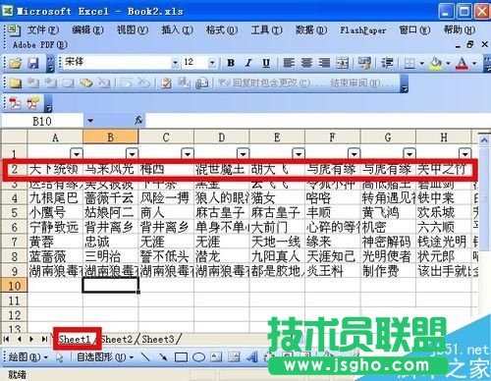491x381 pixels.
Task: Click the Select Objects arrow tool
Action: click(59, 357)
